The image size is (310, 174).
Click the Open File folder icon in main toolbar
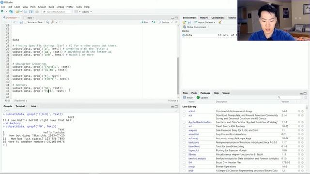pyautogui.click(x=17, y=12)
